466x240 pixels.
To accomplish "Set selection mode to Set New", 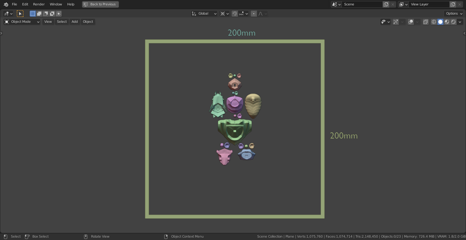I will (x=33, y=14).
